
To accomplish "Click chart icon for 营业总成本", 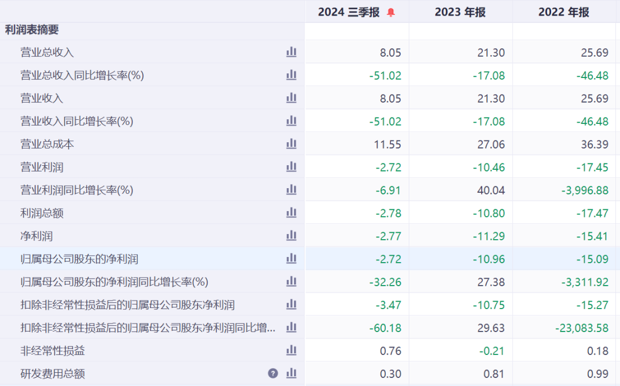I will 291,144.
